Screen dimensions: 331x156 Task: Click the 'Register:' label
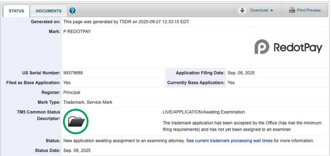click(51, 92)
